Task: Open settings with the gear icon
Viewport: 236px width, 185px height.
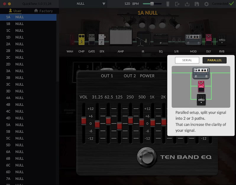Action: pyautogui.click(x=206, y=4)
